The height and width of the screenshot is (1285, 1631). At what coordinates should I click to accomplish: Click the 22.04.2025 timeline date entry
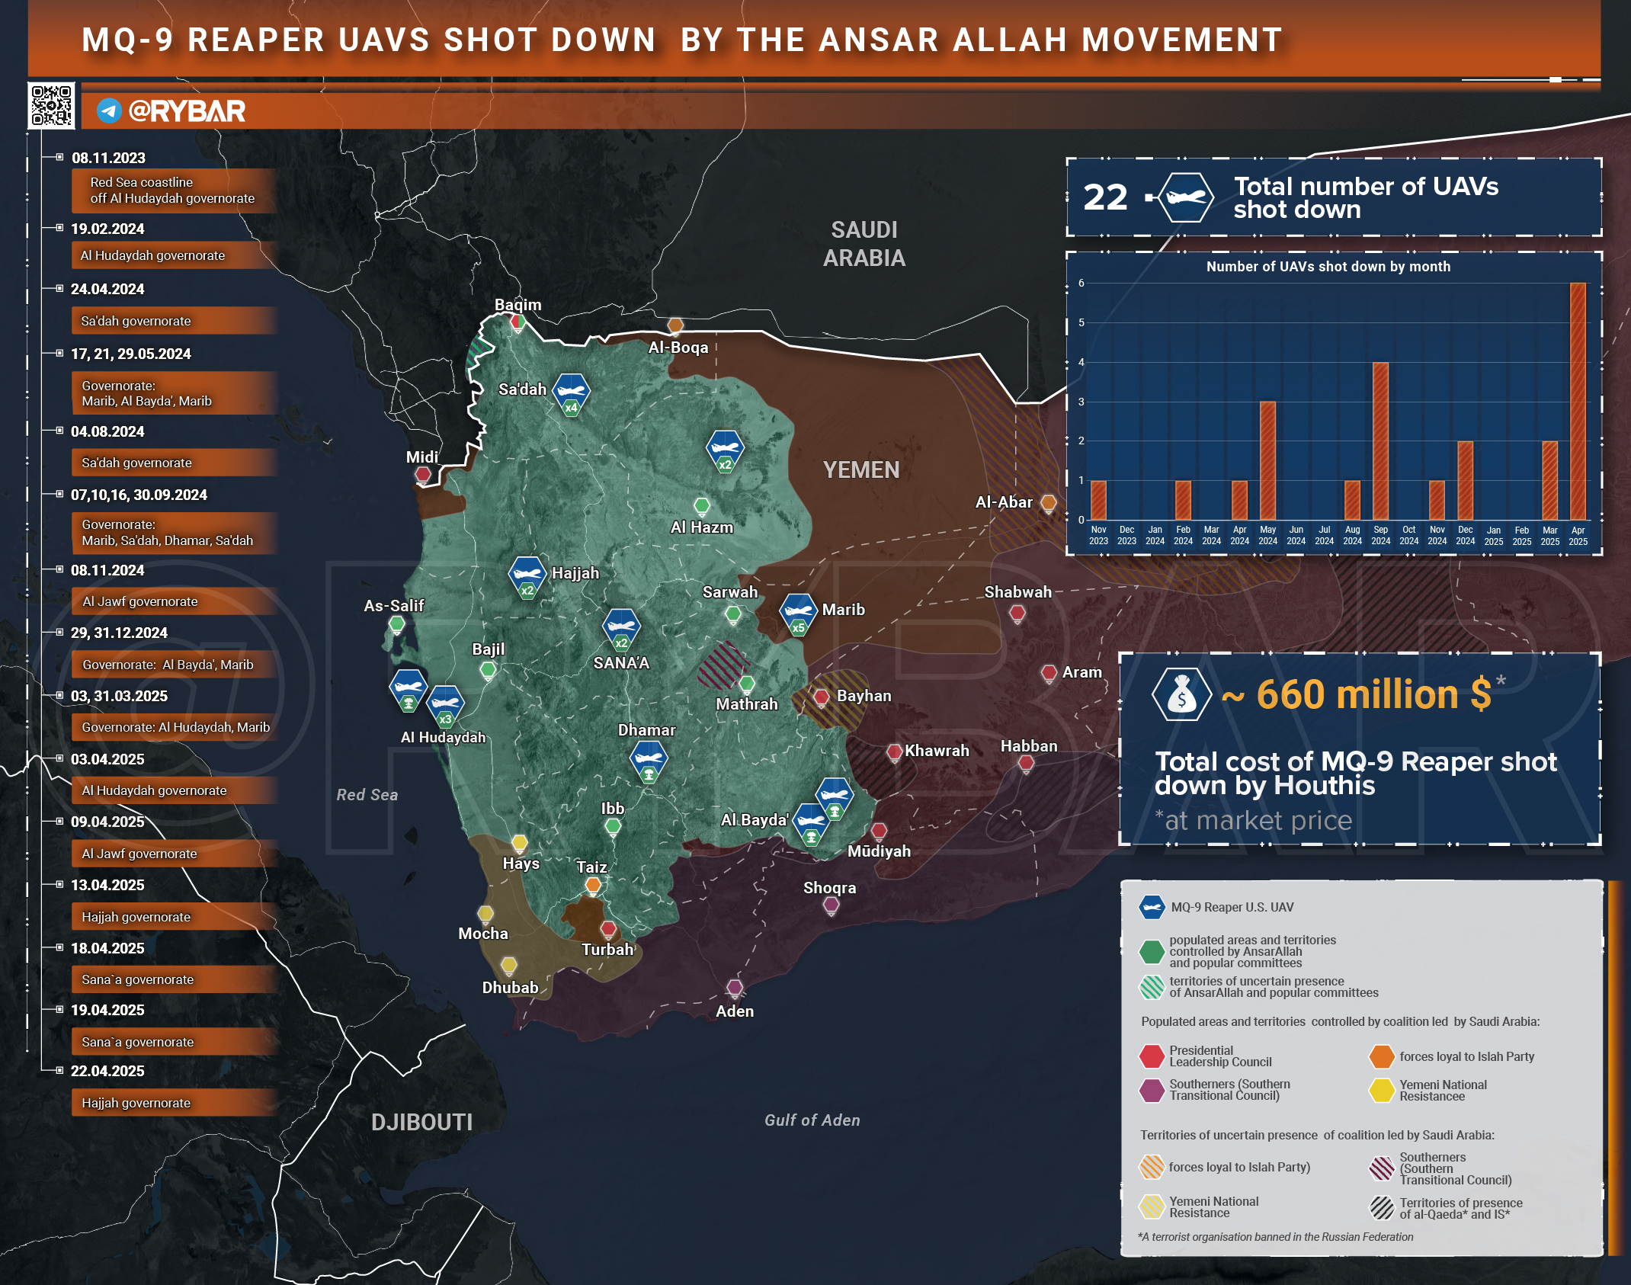107,1071
